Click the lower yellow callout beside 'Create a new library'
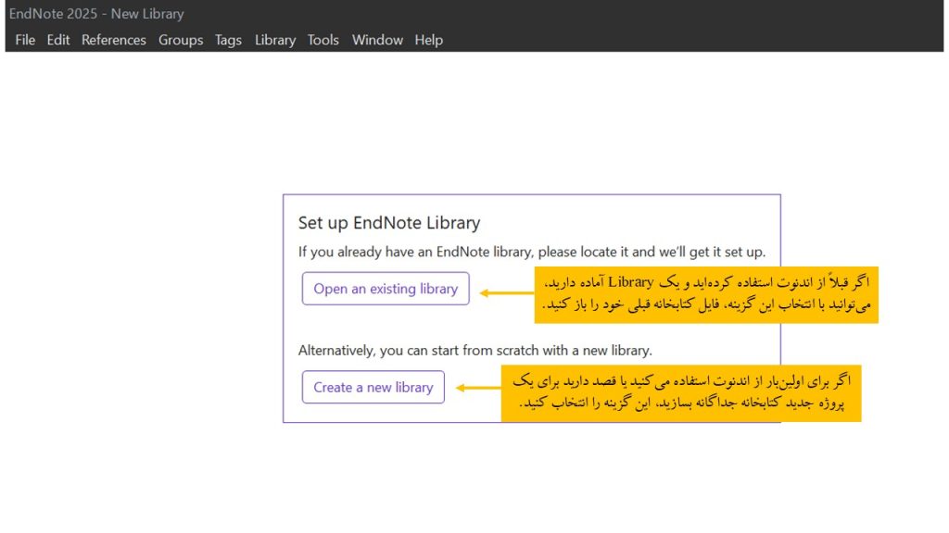 click(681, 393)
